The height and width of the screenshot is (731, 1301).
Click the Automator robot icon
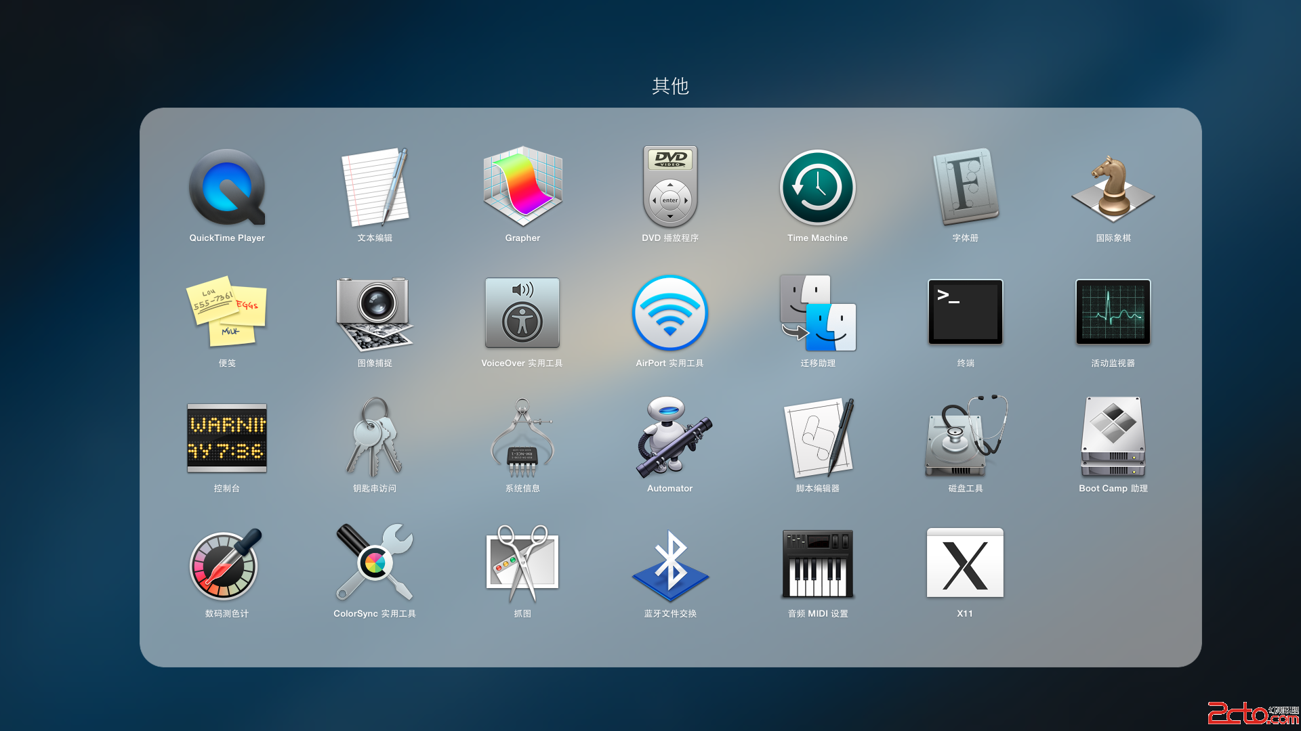669,438
